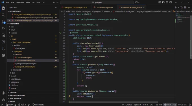The image size is (192, 106).
Task: Expand the .git folder
Action: 12,27
